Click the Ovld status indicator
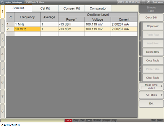Image resolution: width=164 pixels, height=127 pixels. [160, 120]
